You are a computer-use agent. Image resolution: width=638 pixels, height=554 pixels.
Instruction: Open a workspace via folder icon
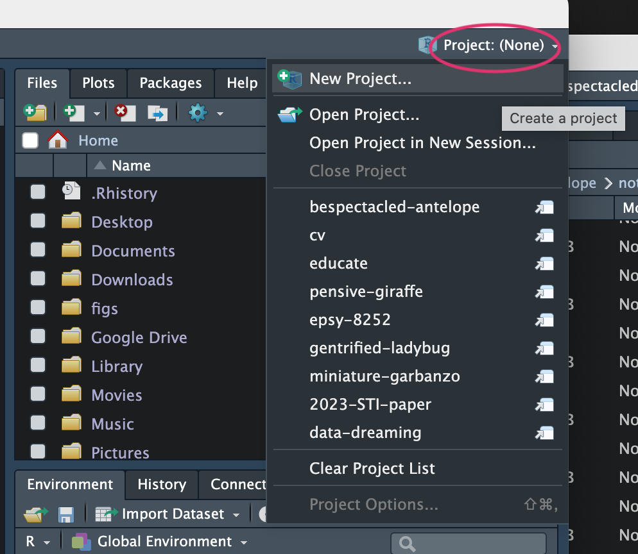pos(35,514)
